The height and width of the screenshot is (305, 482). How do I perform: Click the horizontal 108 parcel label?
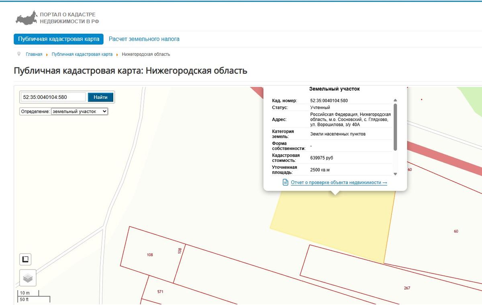(150, 255)
